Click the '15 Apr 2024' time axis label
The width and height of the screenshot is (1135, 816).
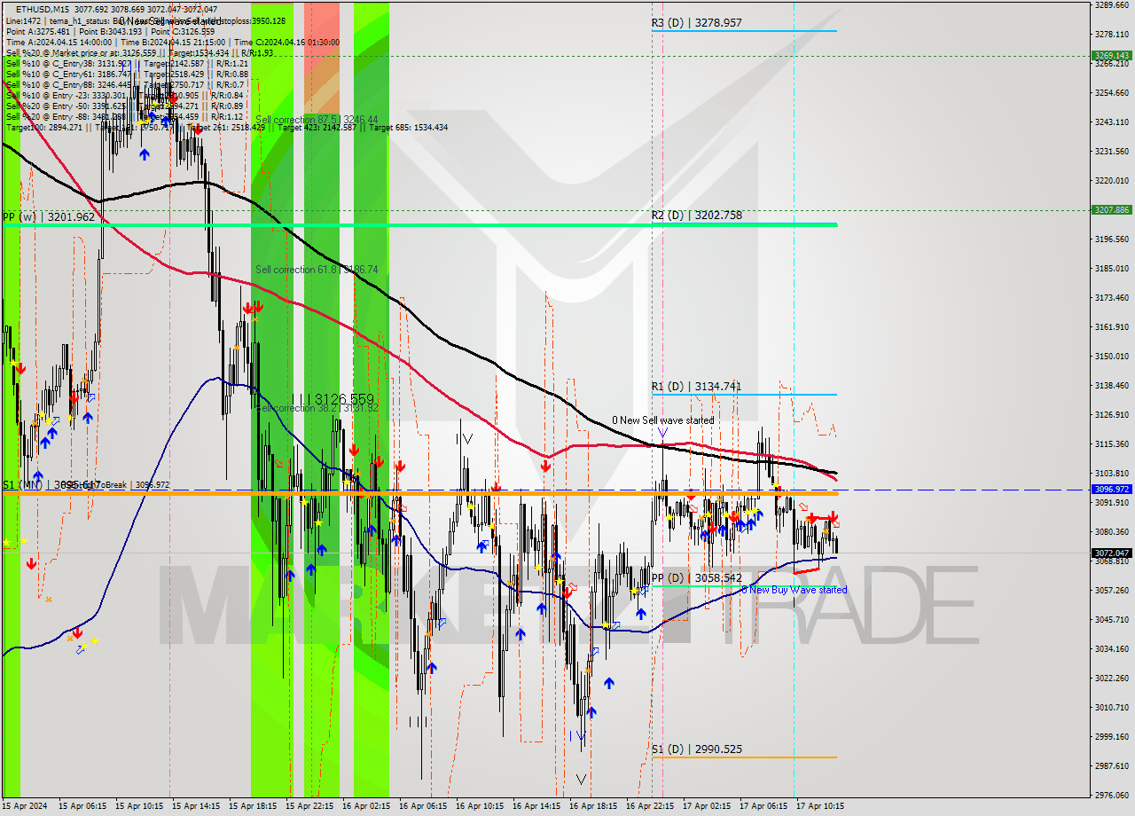click(x=24, y=806)
